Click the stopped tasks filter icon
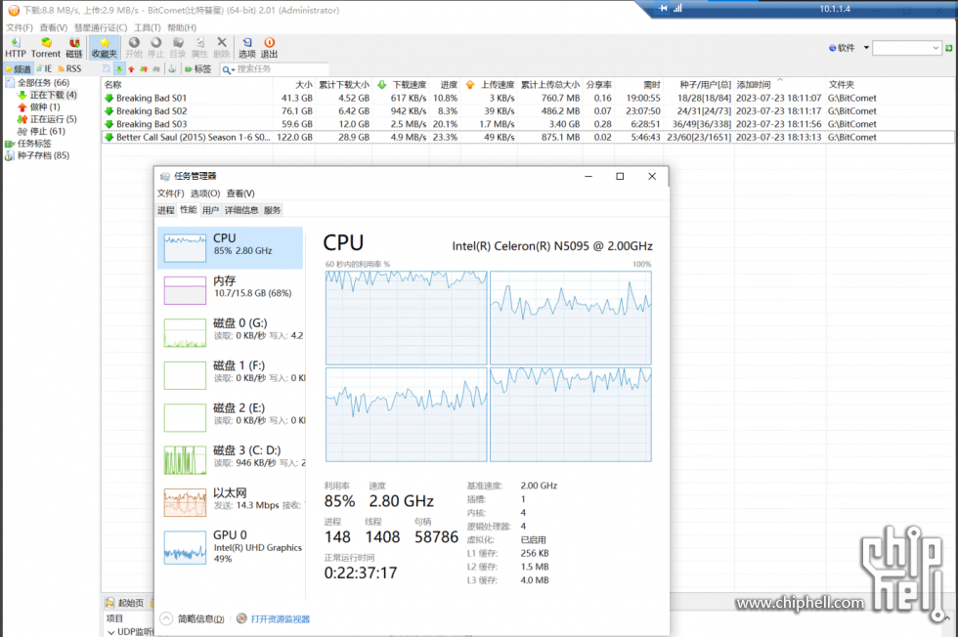 [156, 69]
